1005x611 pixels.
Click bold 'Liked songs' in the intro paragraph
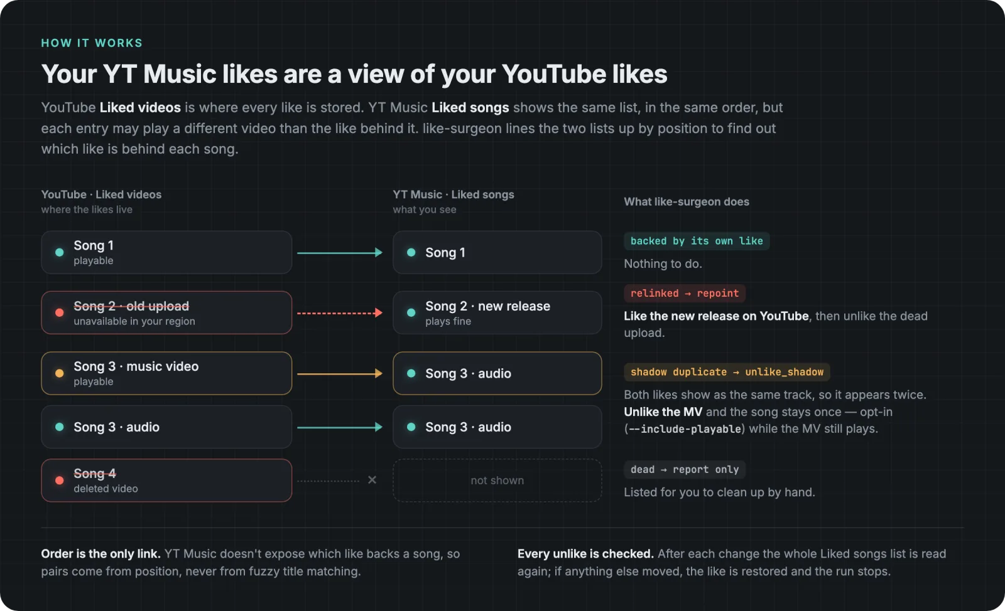tap(470, 107)
